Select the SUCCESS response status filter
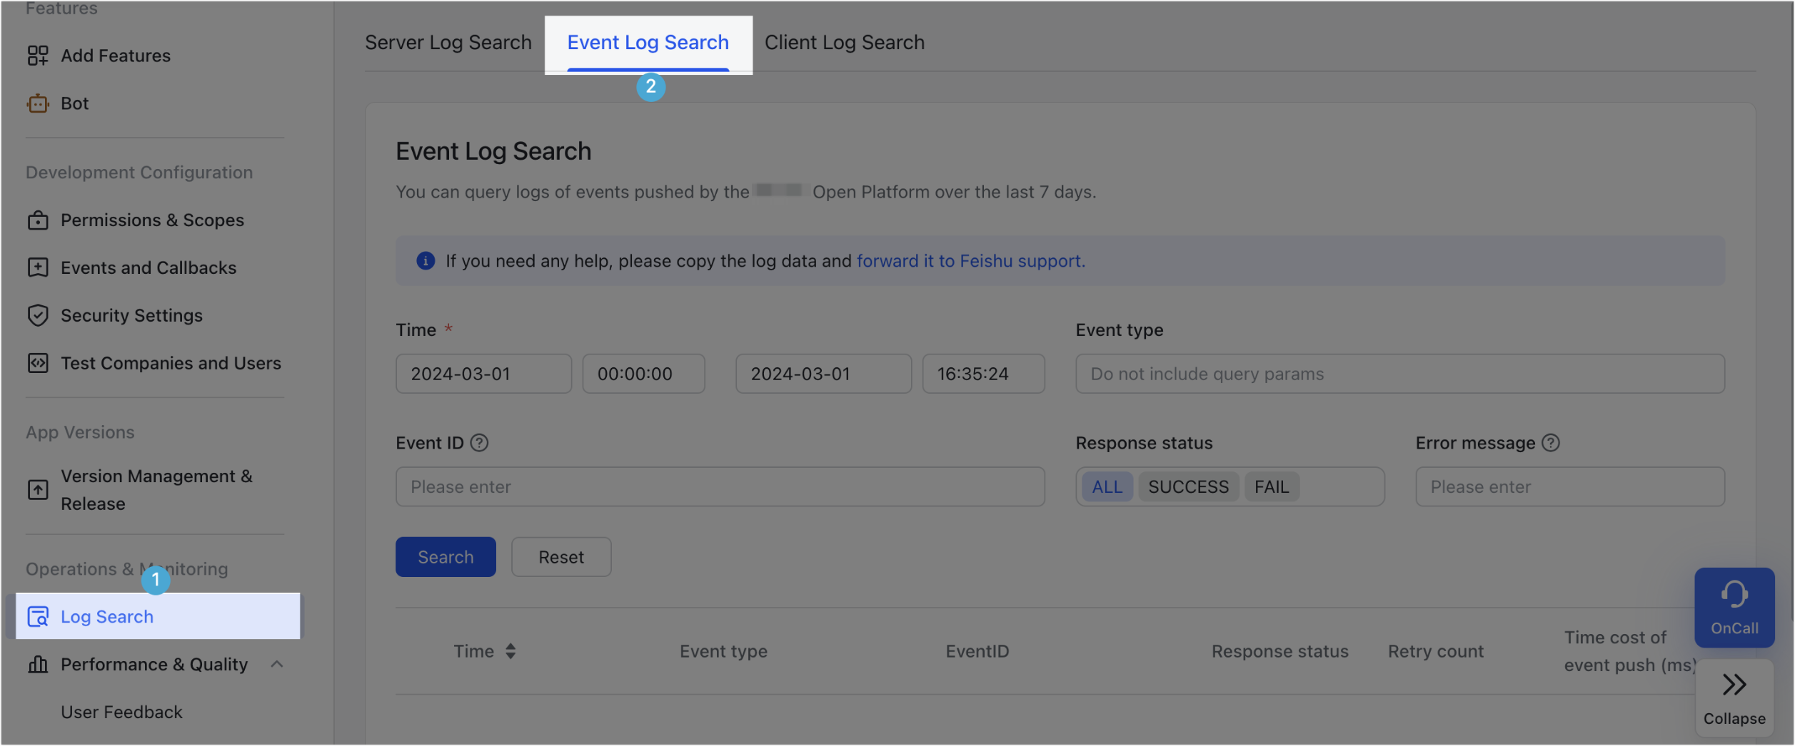Image resolution: width=1795 pixels, height=746 pixels. pos(1188,486)
